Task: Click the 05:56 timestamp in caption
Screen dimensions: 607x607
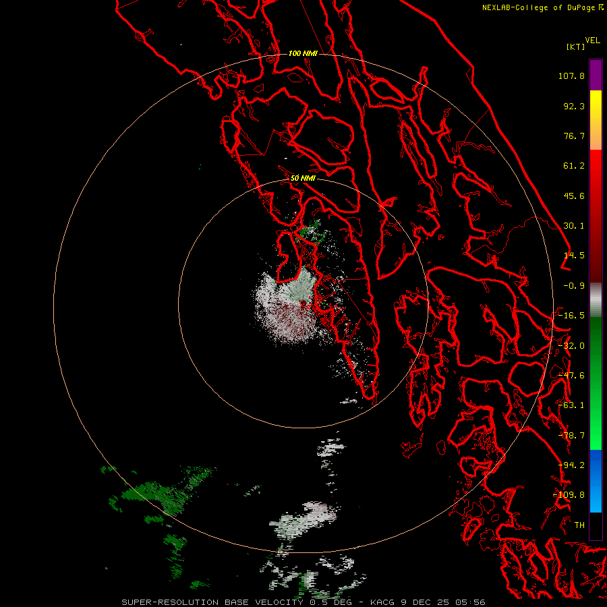Action: click(x=471, y=602)
